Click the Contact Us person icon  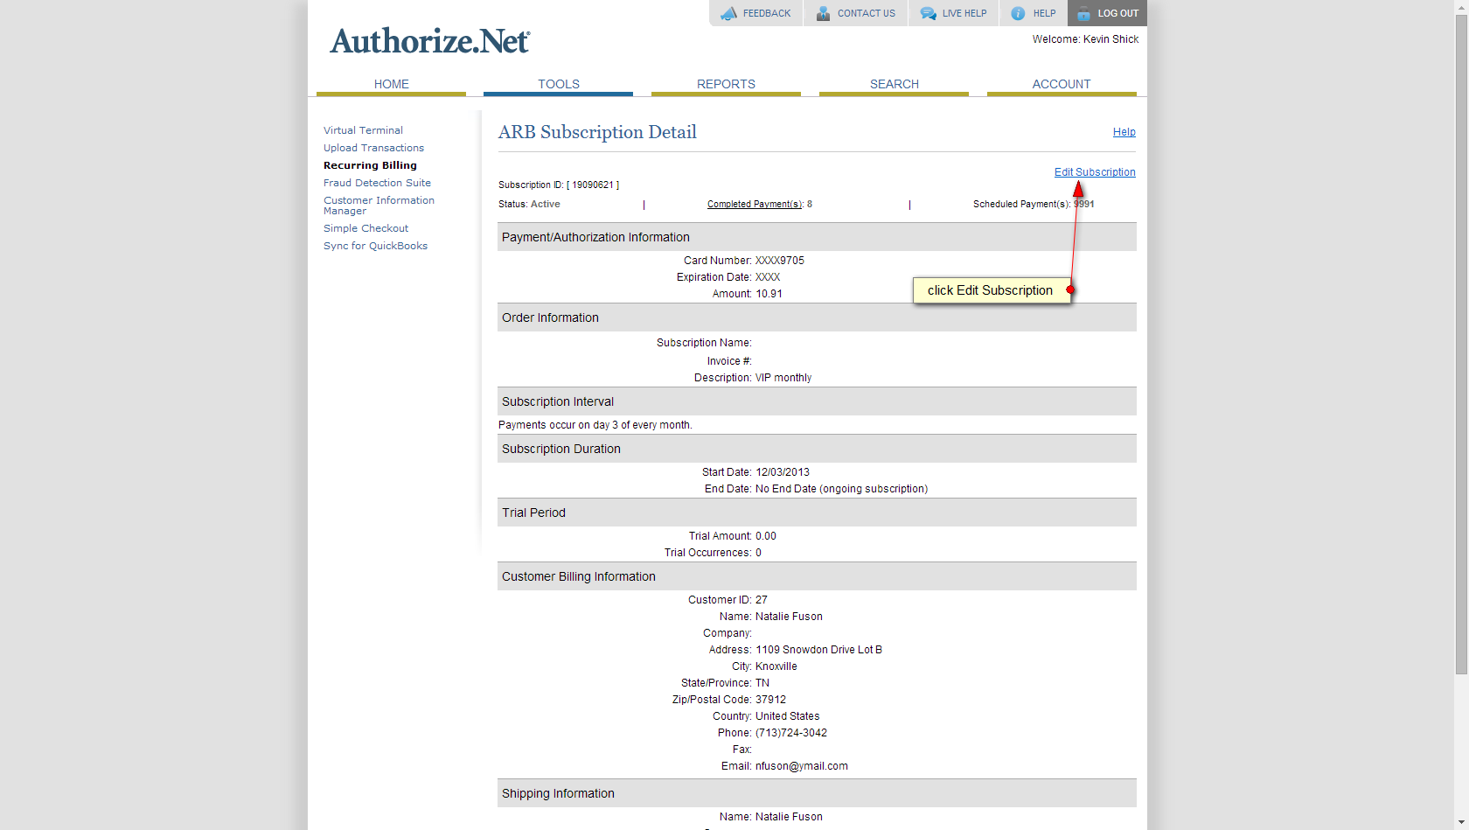pyautogui.click(x=823, y=13)
